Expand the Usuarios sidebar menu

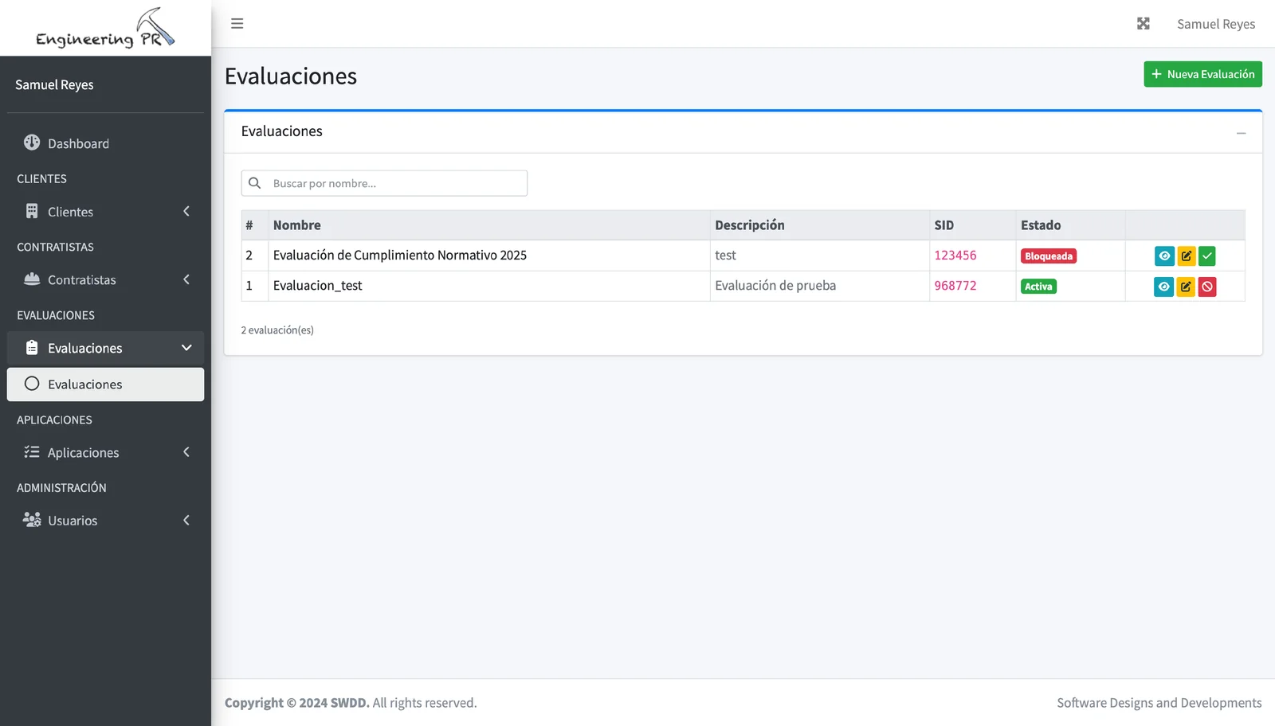[105, 521]
